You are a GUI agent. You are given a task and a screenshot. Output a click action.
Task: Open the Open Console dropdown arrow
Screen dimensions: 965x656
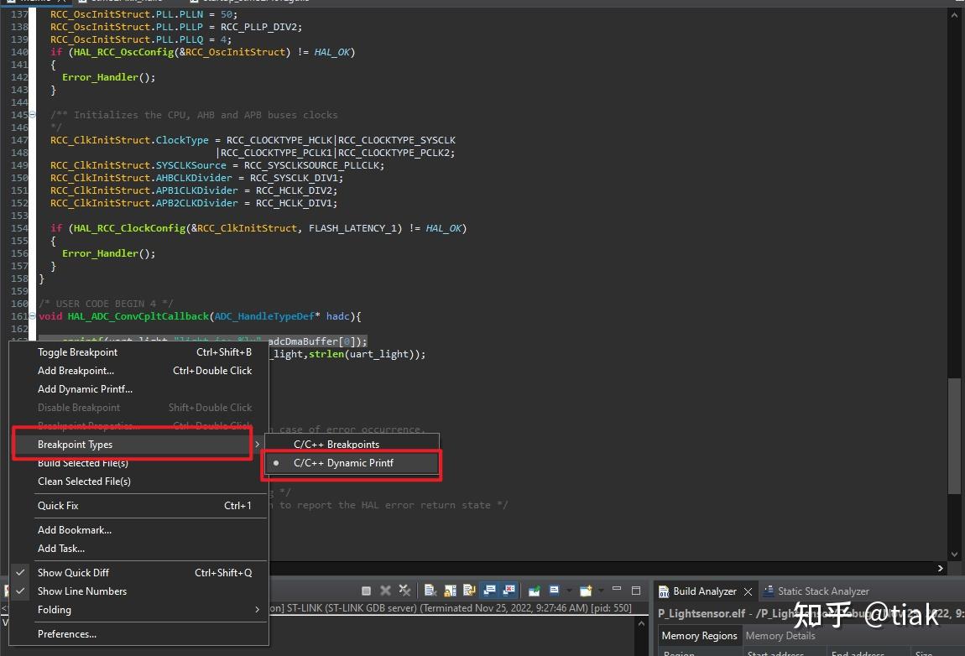point(601,590)
